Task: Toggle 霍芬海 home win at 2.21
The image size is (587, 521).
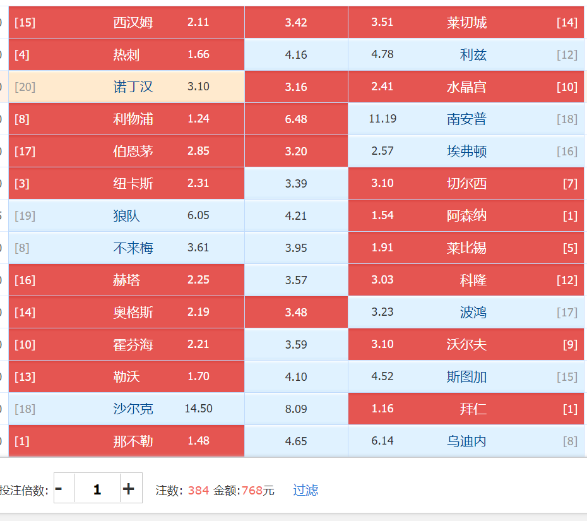Action: (x=126, y=345)
